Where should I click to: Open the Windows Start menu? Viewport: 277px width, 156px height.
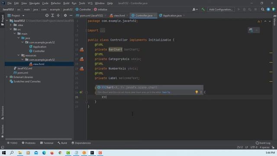click(4, 153)
